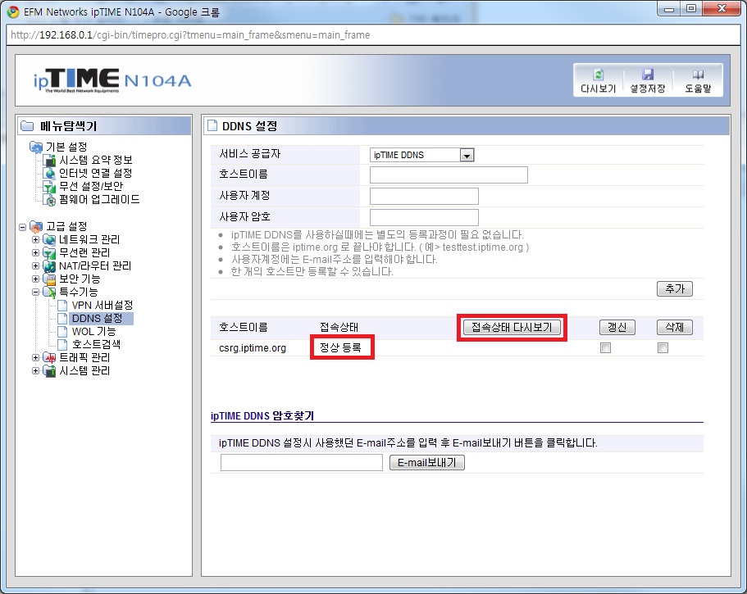Click the 설정저장 save icon

pos(648,75)
